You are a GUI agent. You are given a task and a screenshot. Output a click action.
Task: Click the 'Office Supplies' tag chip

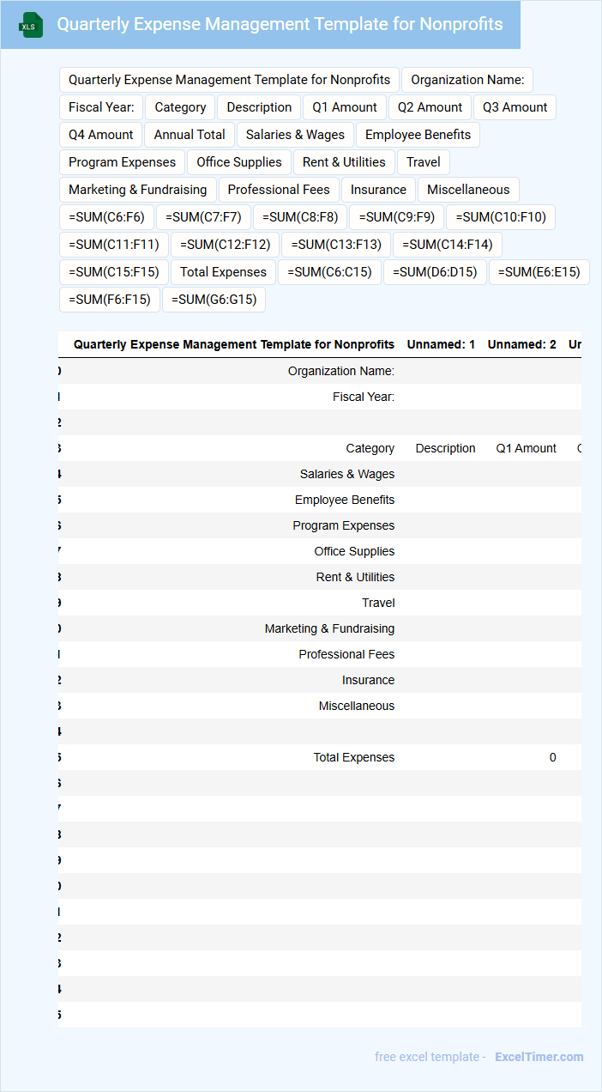tap(239, 162)
